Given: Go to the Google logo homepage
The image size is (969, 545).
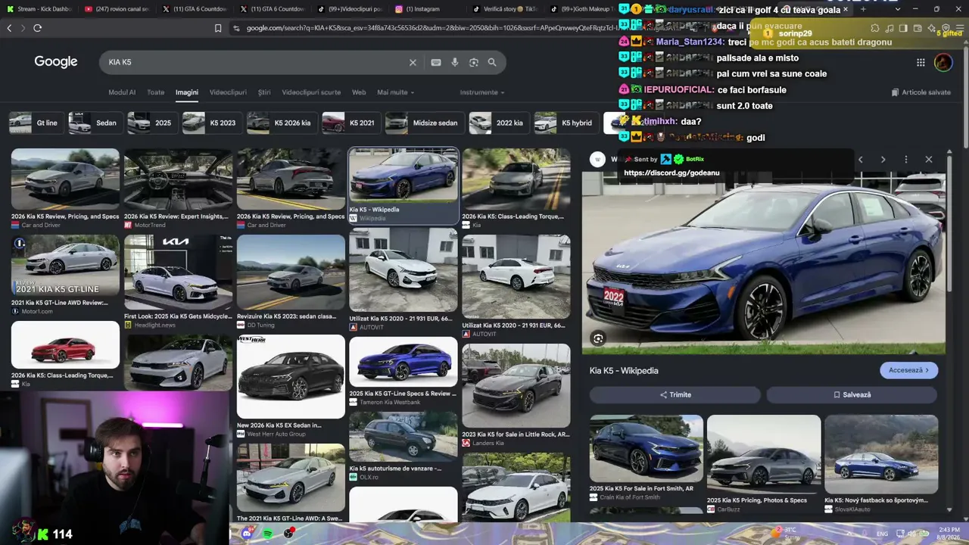Looking at the screenshot, I should point(56,62).
